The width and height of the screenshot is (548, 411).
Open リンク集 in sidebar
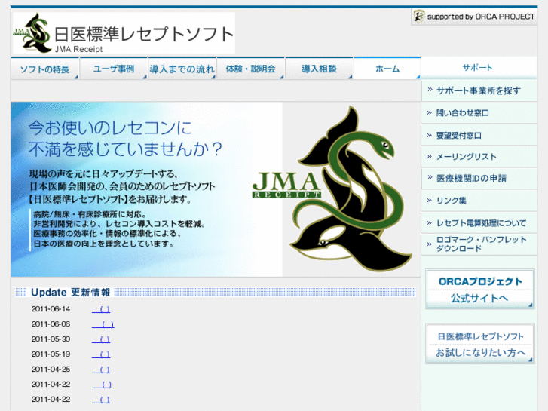tap(479, 201)
